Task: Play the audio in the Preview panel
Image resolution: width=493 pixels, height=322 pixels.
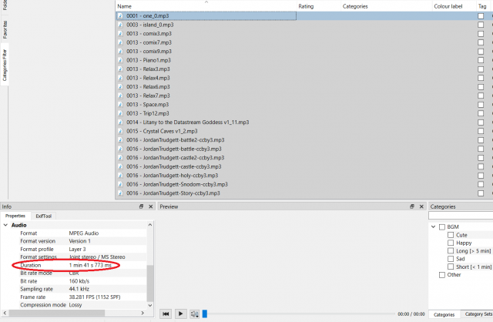Action: (x=180, y=314)
